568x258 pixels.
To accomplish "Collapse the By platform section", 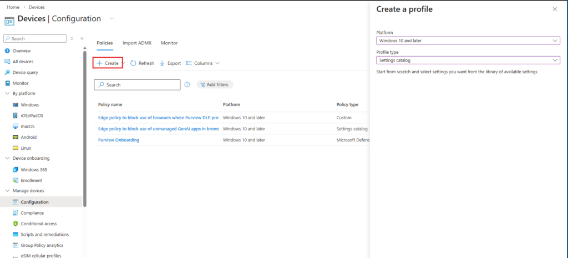I will coord(7,93).
